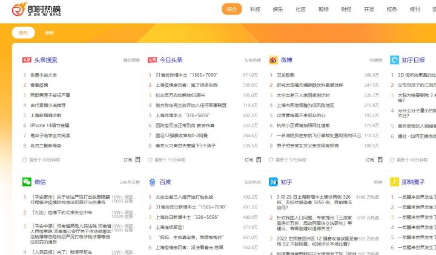This screenshot has height=255, width=436.
Task: Switch to the 财经 category tab
Action: [x=346, y=9]
